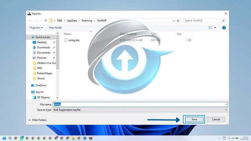This screenshot has height=141, width=251.
Task: Click the battery tray icon
Action: tap(237, 138)
